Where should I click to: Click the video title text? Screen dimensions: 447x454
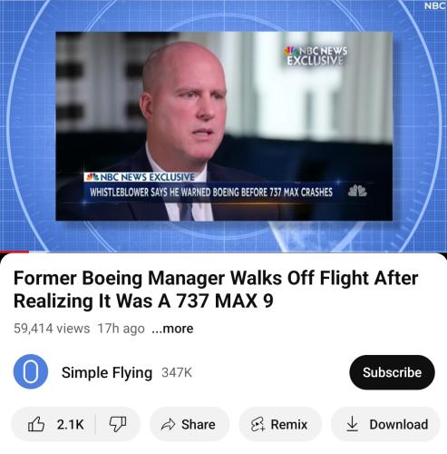pyautogui.click(x=216, y=290)
